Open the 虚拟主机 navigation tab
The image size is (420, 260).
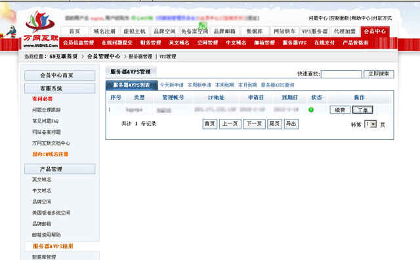click(135, 32)
